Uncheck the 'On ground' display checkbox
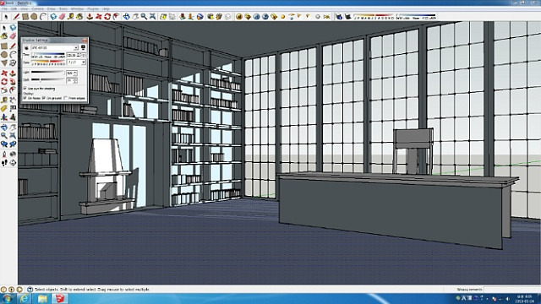Screen dimensions: 541x304 [x=44, y=98]
